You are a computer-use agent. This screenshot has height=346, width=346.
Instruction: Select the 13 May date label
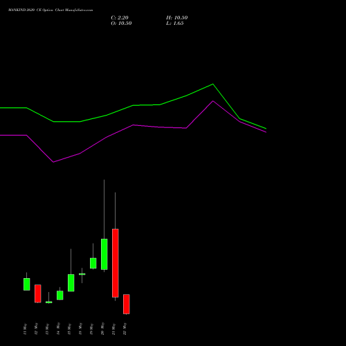coord(47,329)
